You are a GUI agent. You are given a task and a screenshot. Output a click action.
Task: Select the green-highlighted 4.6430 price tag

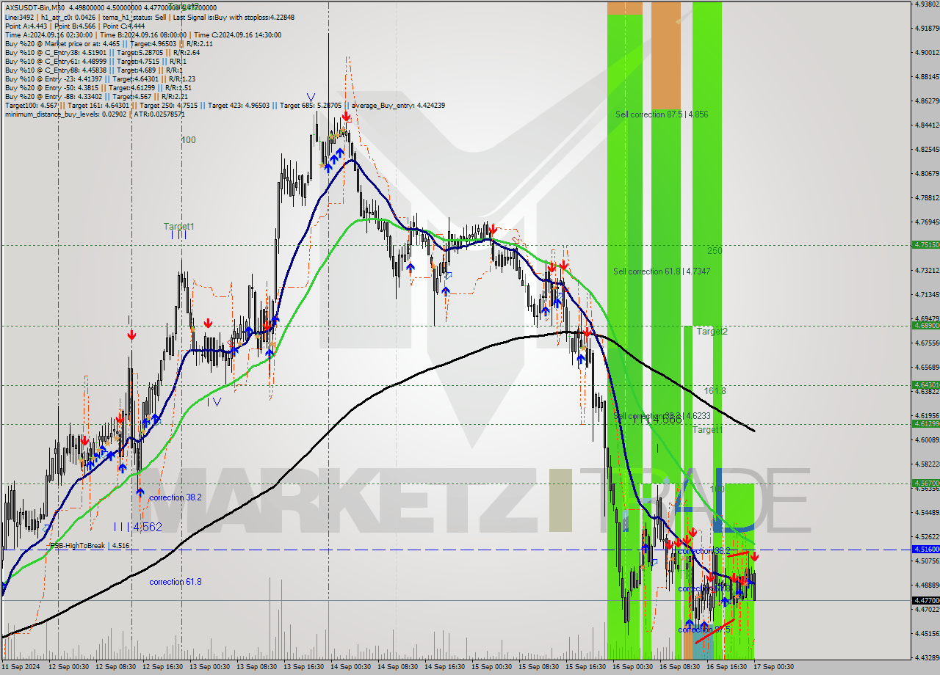[x=925, y=384]
